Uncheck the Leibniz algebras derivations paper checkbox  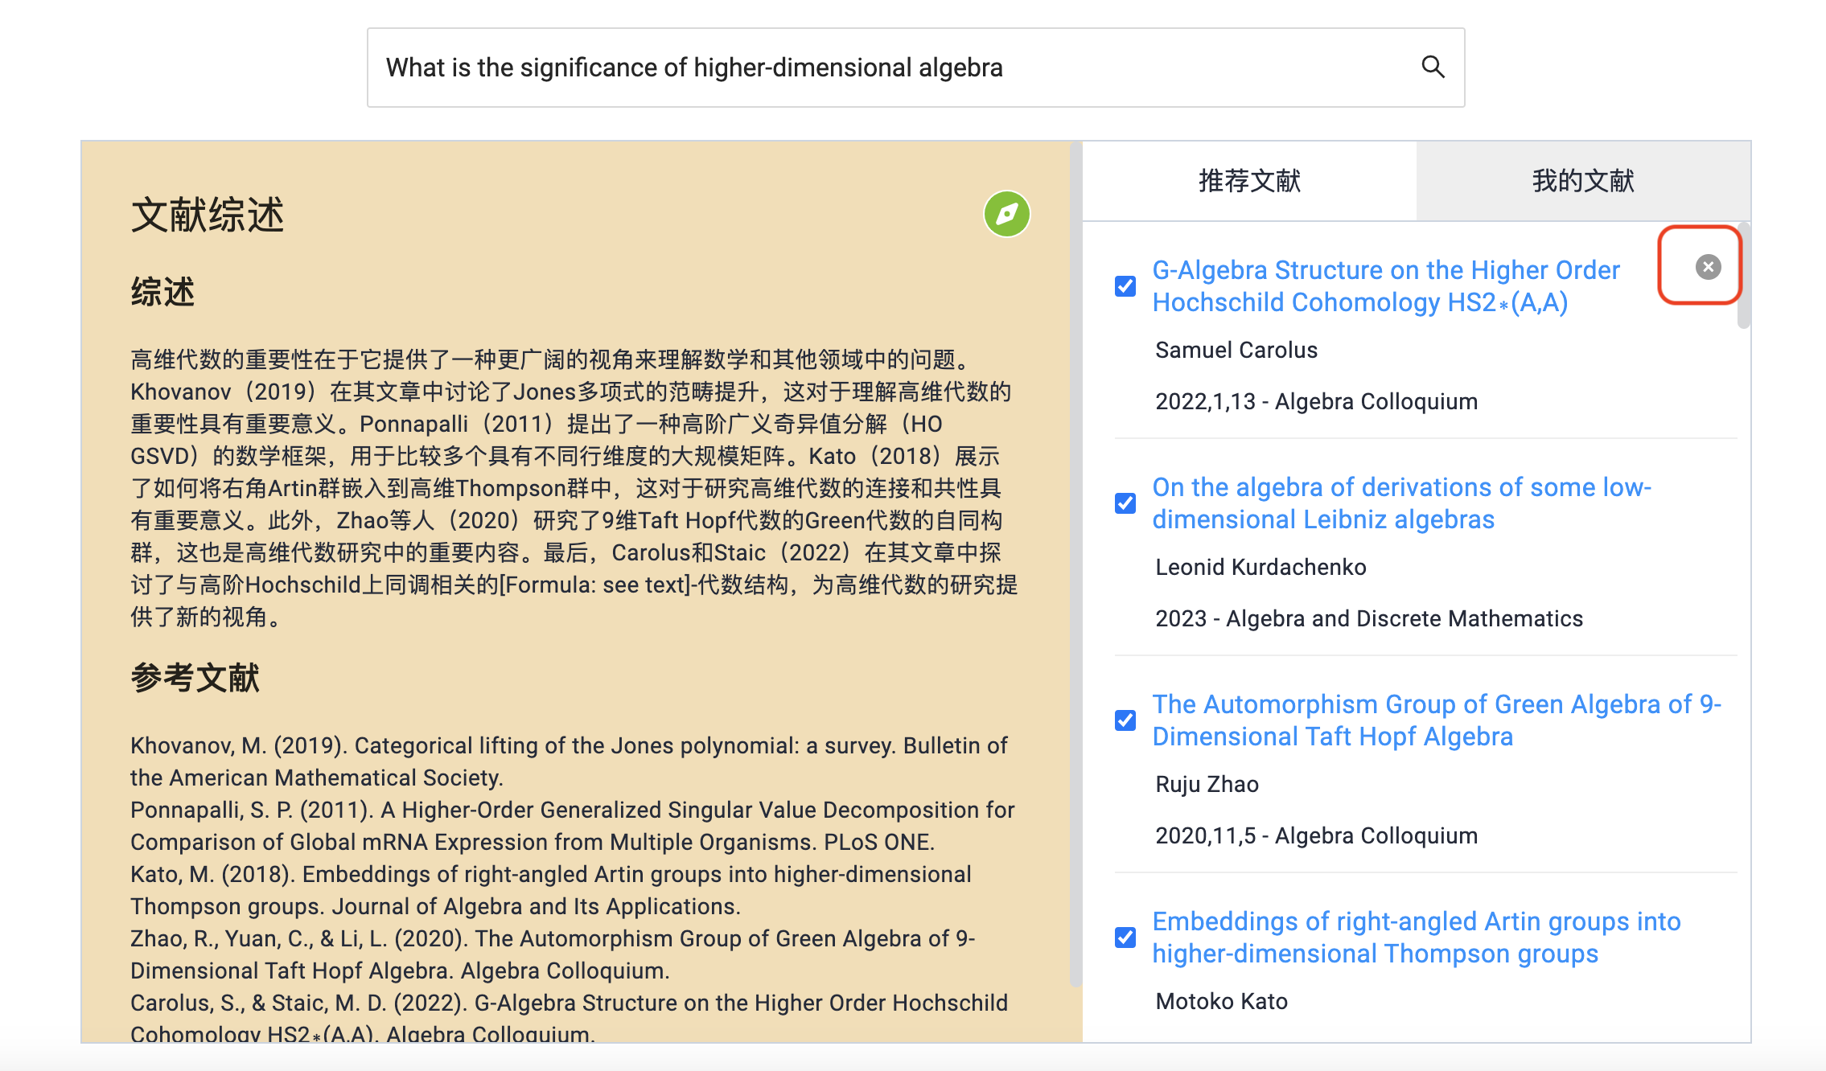[1125, 503]
